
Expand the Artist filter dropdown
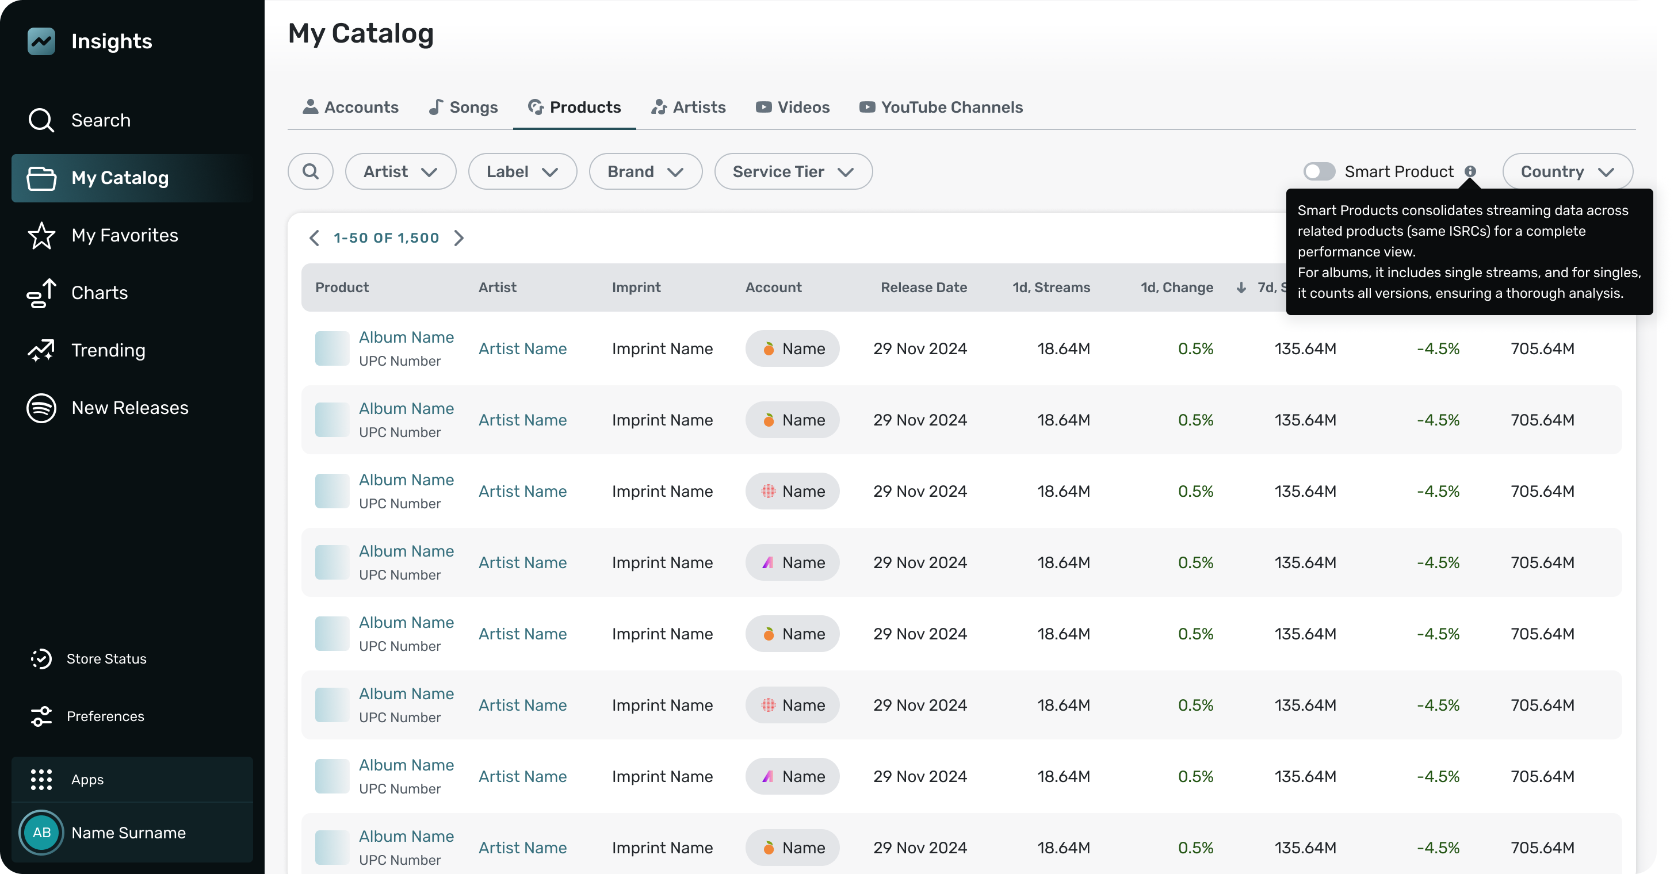pos(400,171)
